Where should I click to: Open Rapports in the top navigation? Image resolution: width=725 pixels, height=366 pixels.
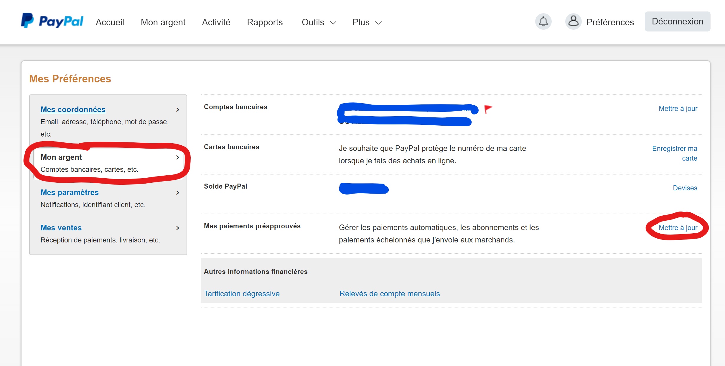point(265,22)
